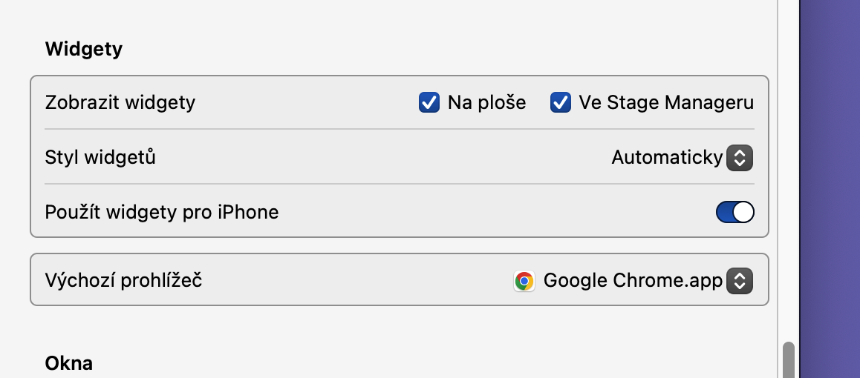Click the up-down arrows next to Automaticky

[739, 157]
